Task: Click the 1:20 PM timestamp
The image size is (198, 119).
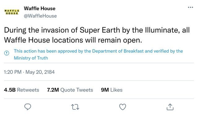Action: (x=13, y=72)
